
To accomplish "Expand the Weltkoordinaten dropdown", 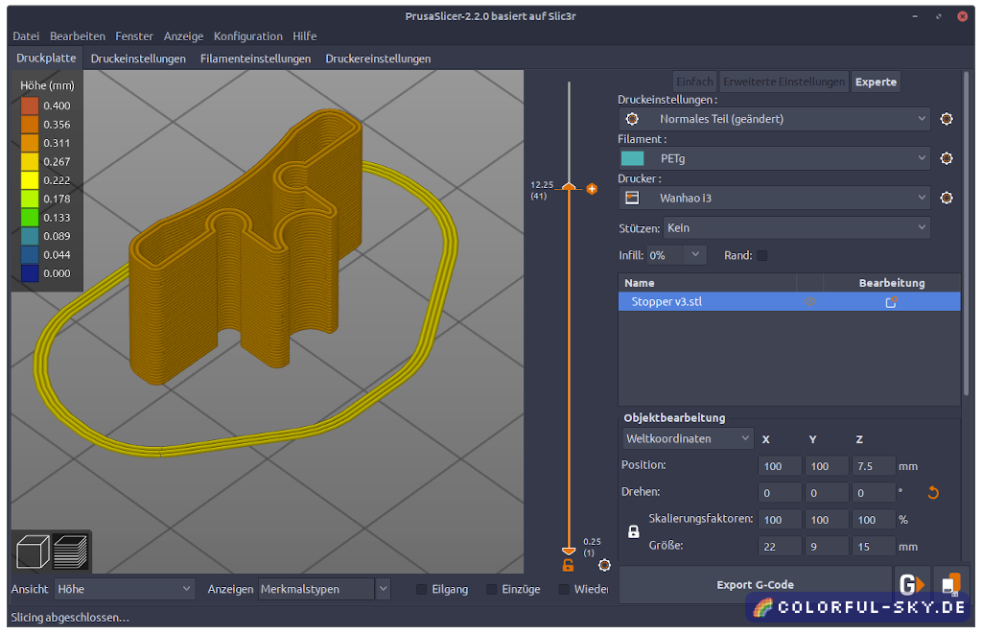I will coord(688,438).
